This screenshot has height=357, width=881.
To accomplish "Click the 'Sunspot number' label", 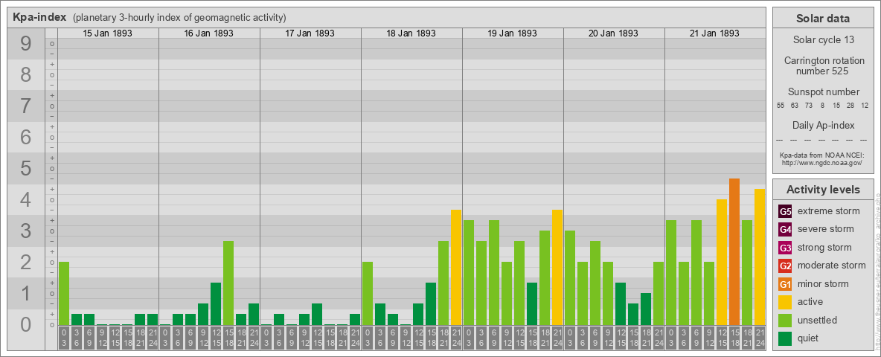I will 823,92.
